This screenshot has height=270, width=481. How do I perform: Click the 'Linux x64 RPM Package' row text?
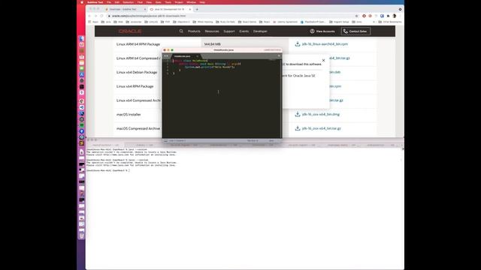click(x=135, y=86)
